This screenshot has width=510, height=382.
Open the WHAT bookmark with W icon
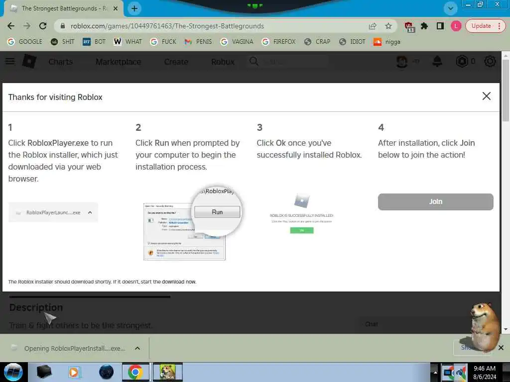pyautogui.click(x=128, y=42)
